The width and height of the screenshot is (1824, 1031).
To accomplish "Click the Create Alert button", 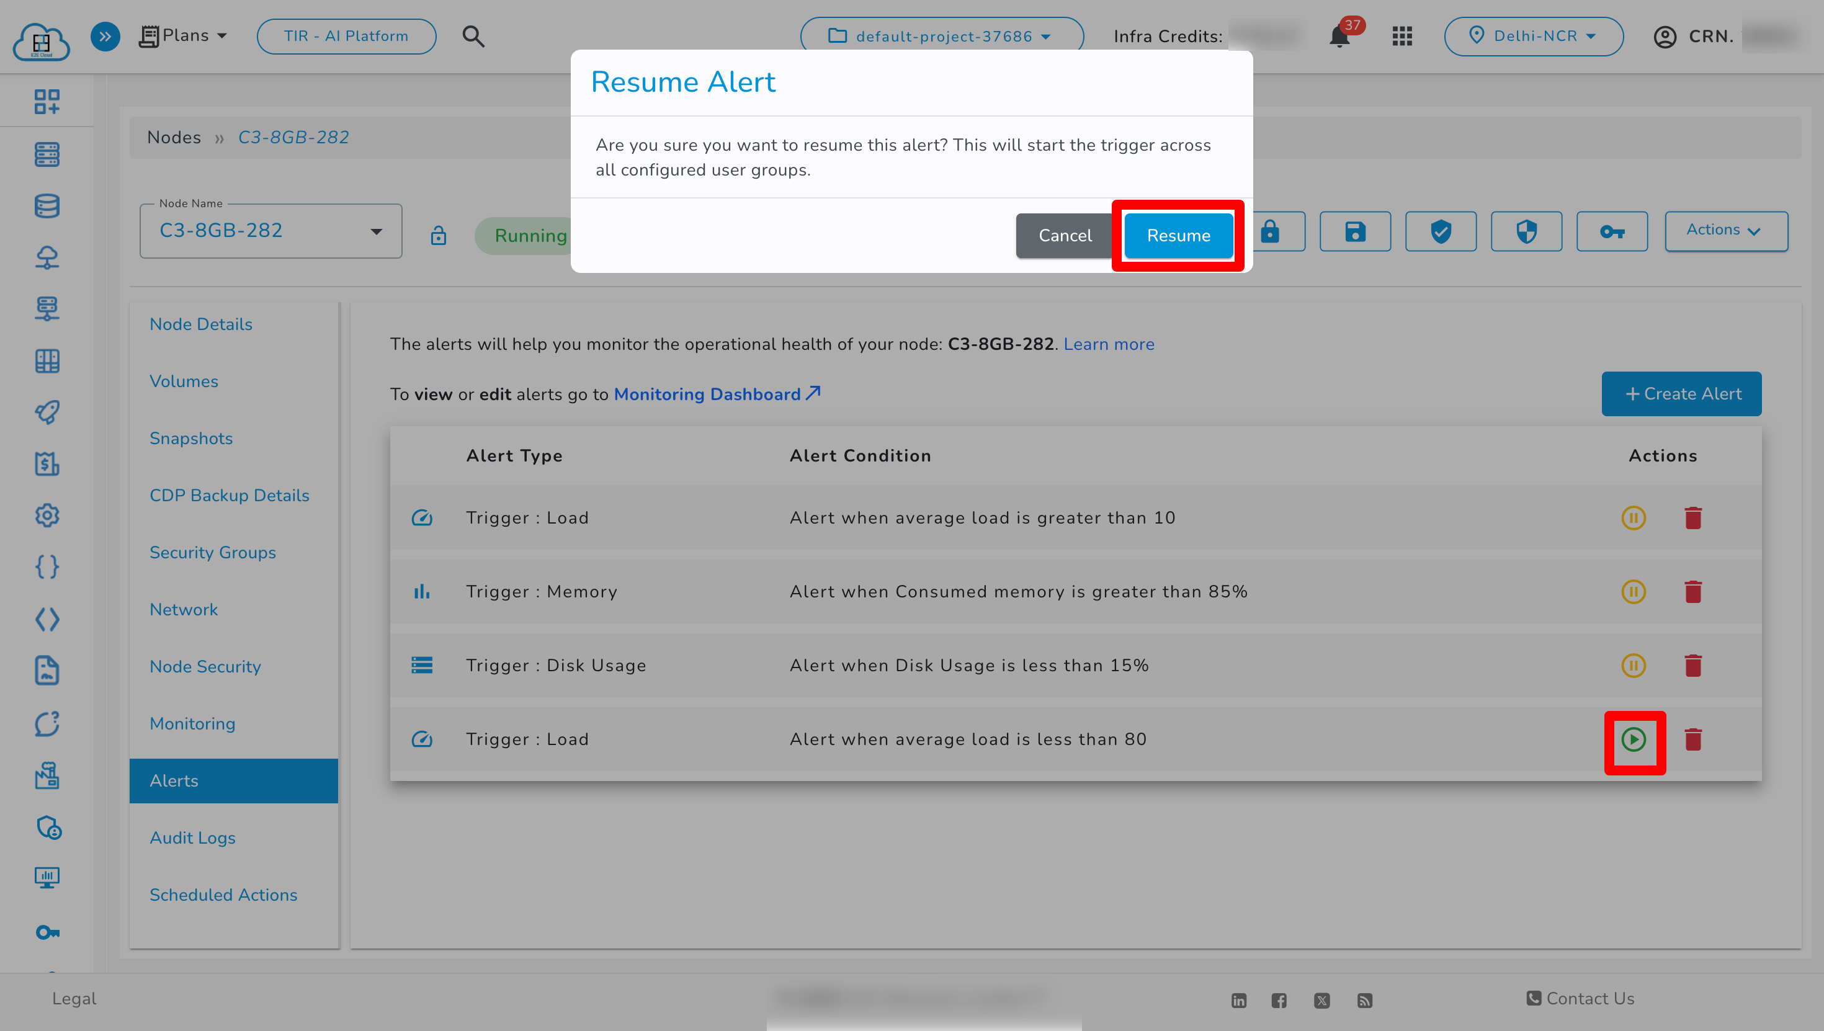I will 1682,394.
